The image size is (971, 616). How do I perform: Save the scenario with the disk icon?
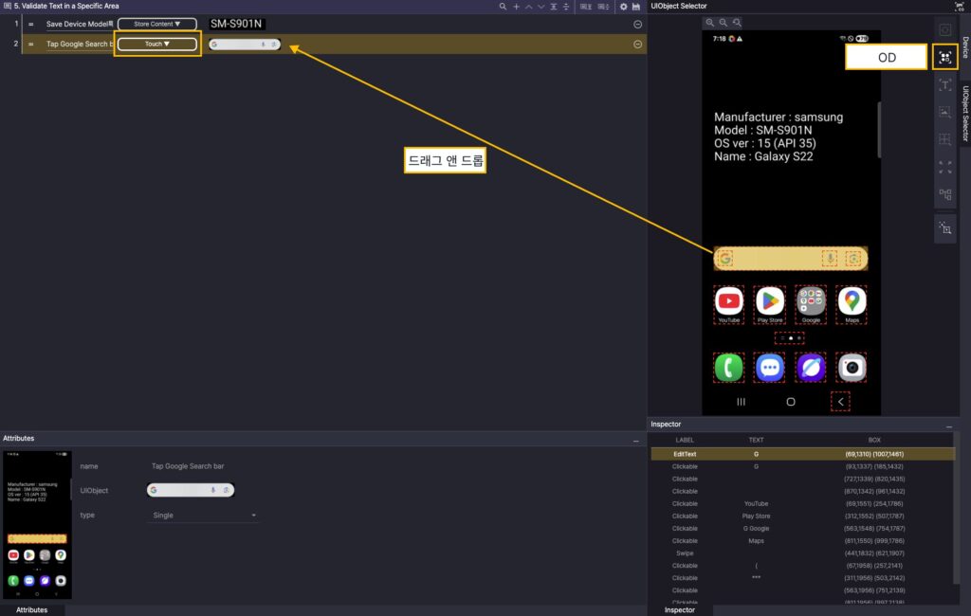[637, 7]
